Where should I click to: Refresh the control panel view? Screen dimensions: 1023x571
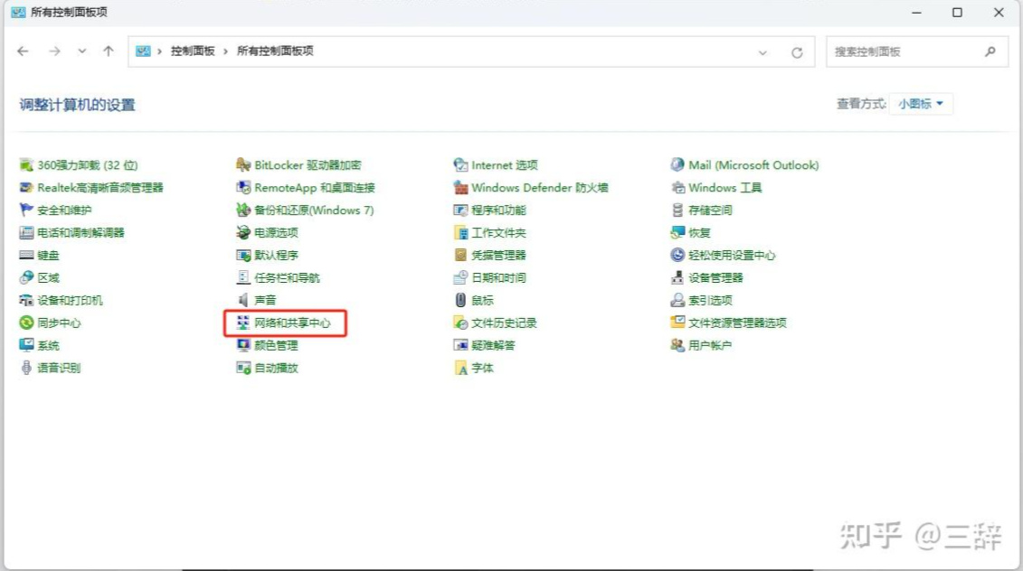[797, 52]
